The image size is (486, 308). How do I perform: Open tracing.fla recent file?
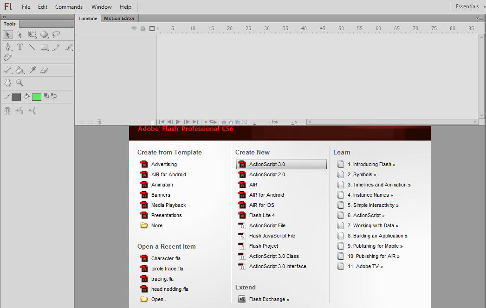click(162, 279)
